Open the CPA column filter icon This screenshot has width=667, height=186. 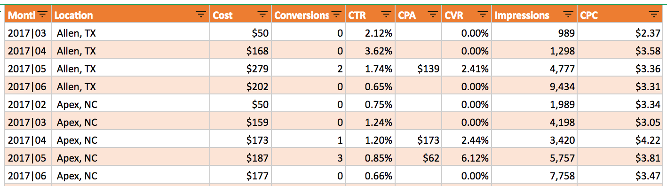coord(433,15)
